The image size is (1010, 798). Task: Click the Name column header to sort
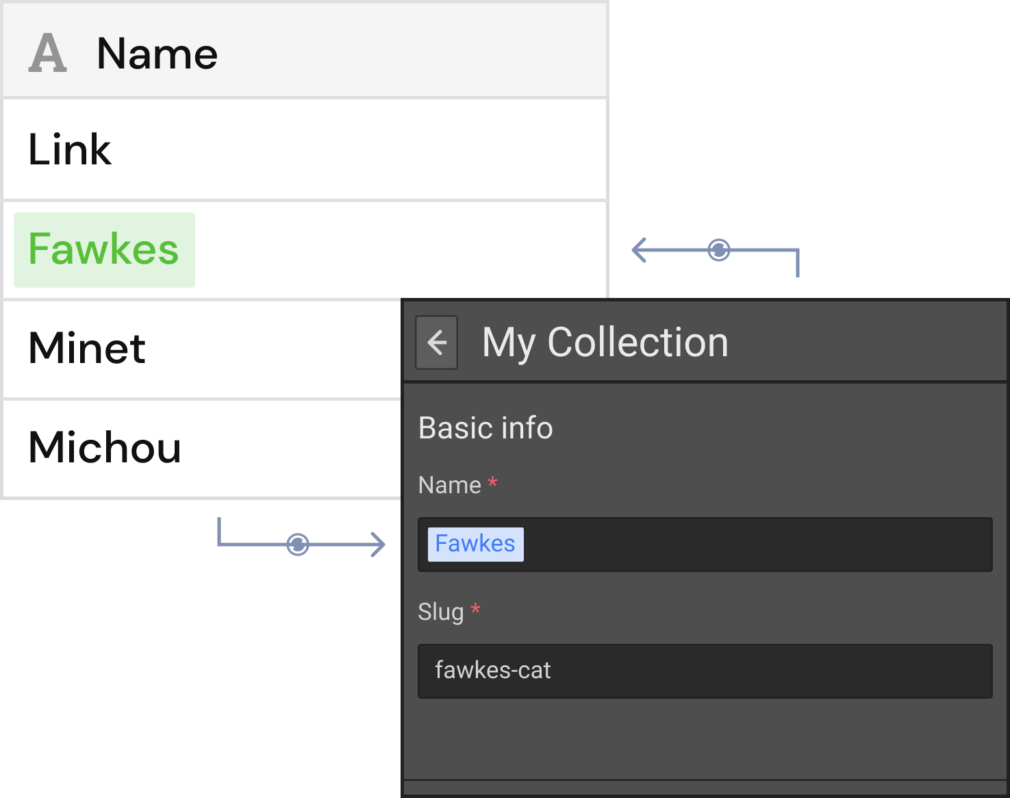(x=157, y=53)
